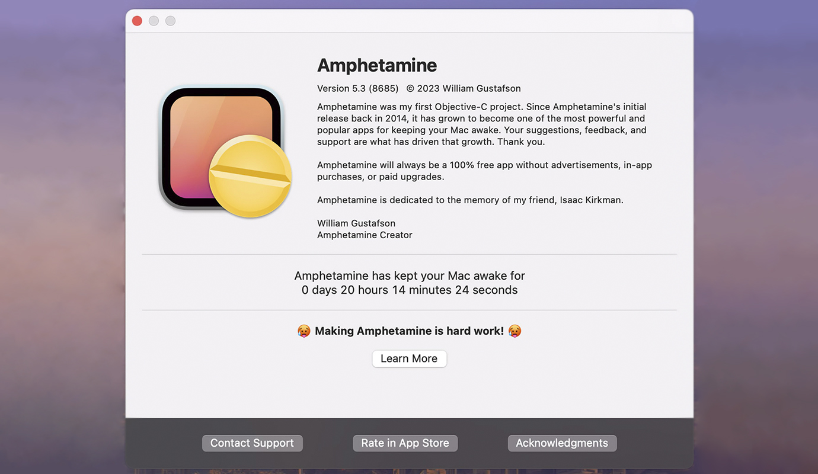Close the About window with red button
This screenshot has height=474, width=818.
pos(137,21)
